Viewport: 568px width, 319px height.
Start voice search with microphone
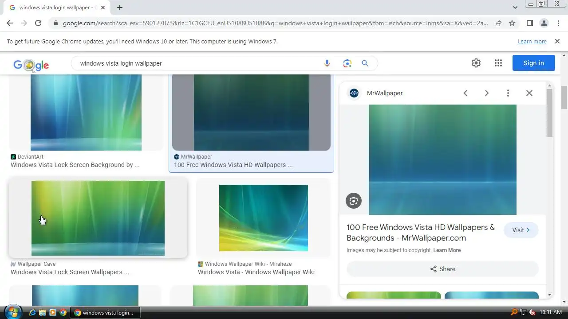(x=327, y=63)
